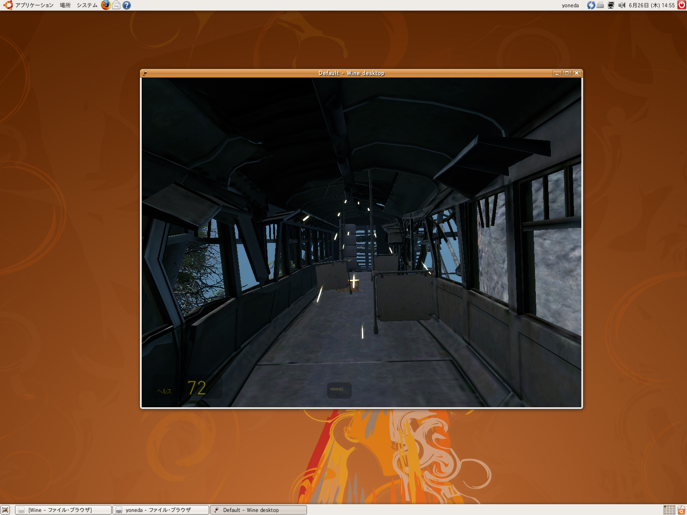Click the Wine icon in the window title bar
This screenshot has width=687, height=515.
click(145, 73)
